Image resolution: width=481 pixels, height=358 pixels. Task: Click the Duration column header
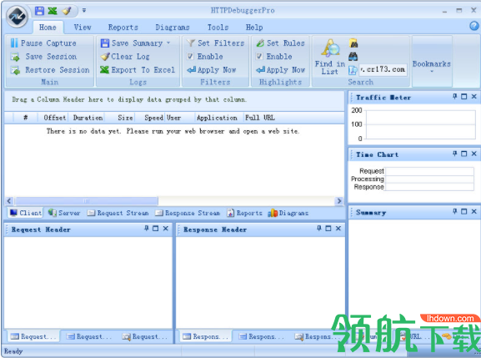(x=88, y=118)
